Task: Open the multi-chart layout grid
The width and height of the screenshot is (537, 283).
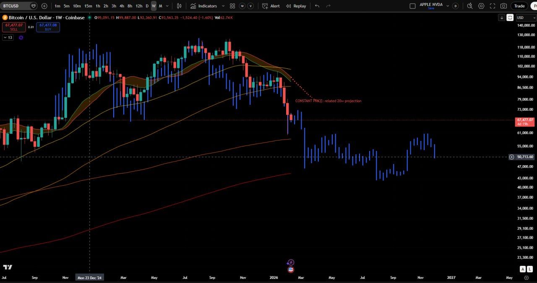Action: tap(232, 6)
